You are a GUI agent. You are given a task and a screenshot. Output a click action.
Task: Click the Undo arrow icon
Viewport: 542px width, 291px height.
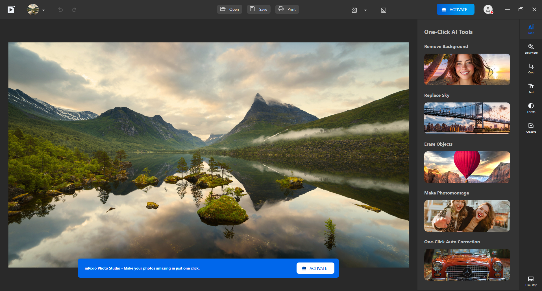60,10
